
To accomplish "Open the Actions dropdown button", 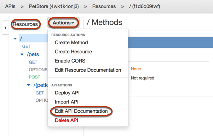I will pyautogui.click(x=63, y=23).
